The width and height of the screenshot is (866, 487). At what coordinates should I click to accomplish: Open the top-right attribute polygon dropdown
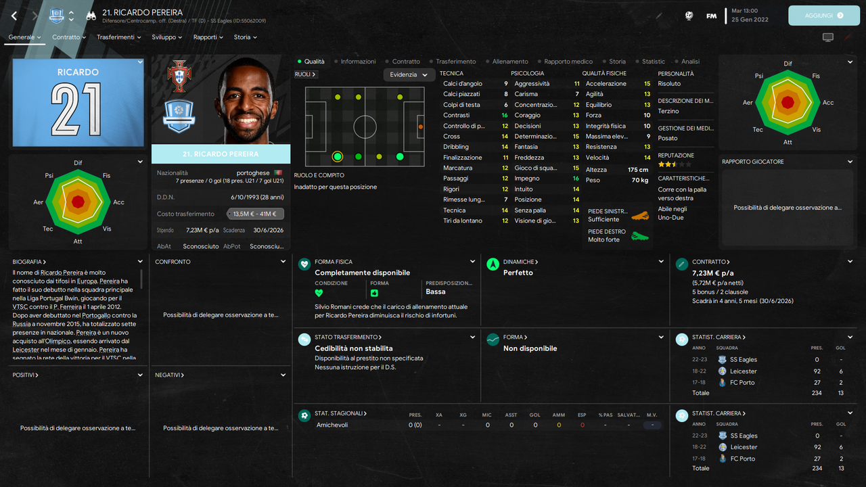[x=850, y=62]
